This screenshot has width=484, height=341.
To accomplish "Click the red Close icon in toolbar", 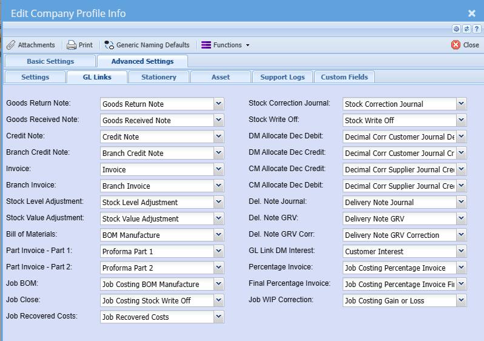I will click(455, 45).
